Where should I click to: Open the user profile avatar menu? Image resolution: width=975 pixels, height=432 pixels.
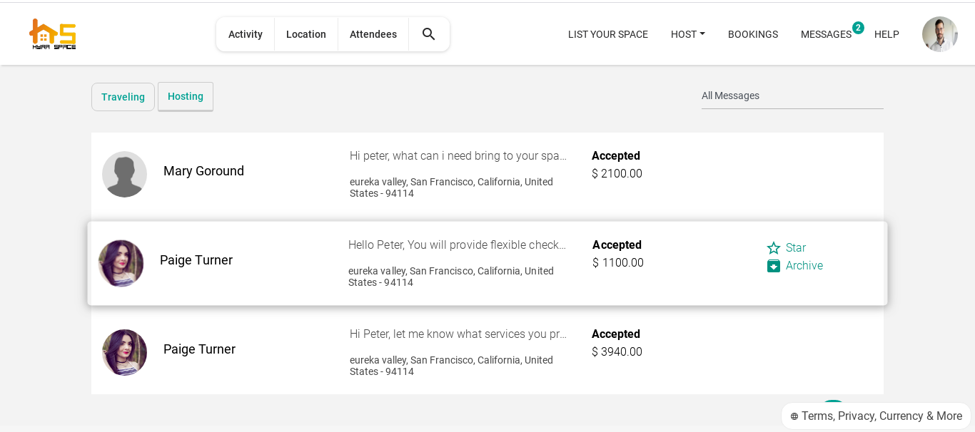[939, 34]
